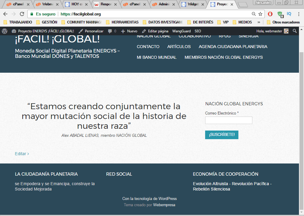Open MIEMBROS NACIÓN GLOBAL ENERGYS
Image resolution: width=304 pixels, height=216 pixels.
click(x=224, y=57)
